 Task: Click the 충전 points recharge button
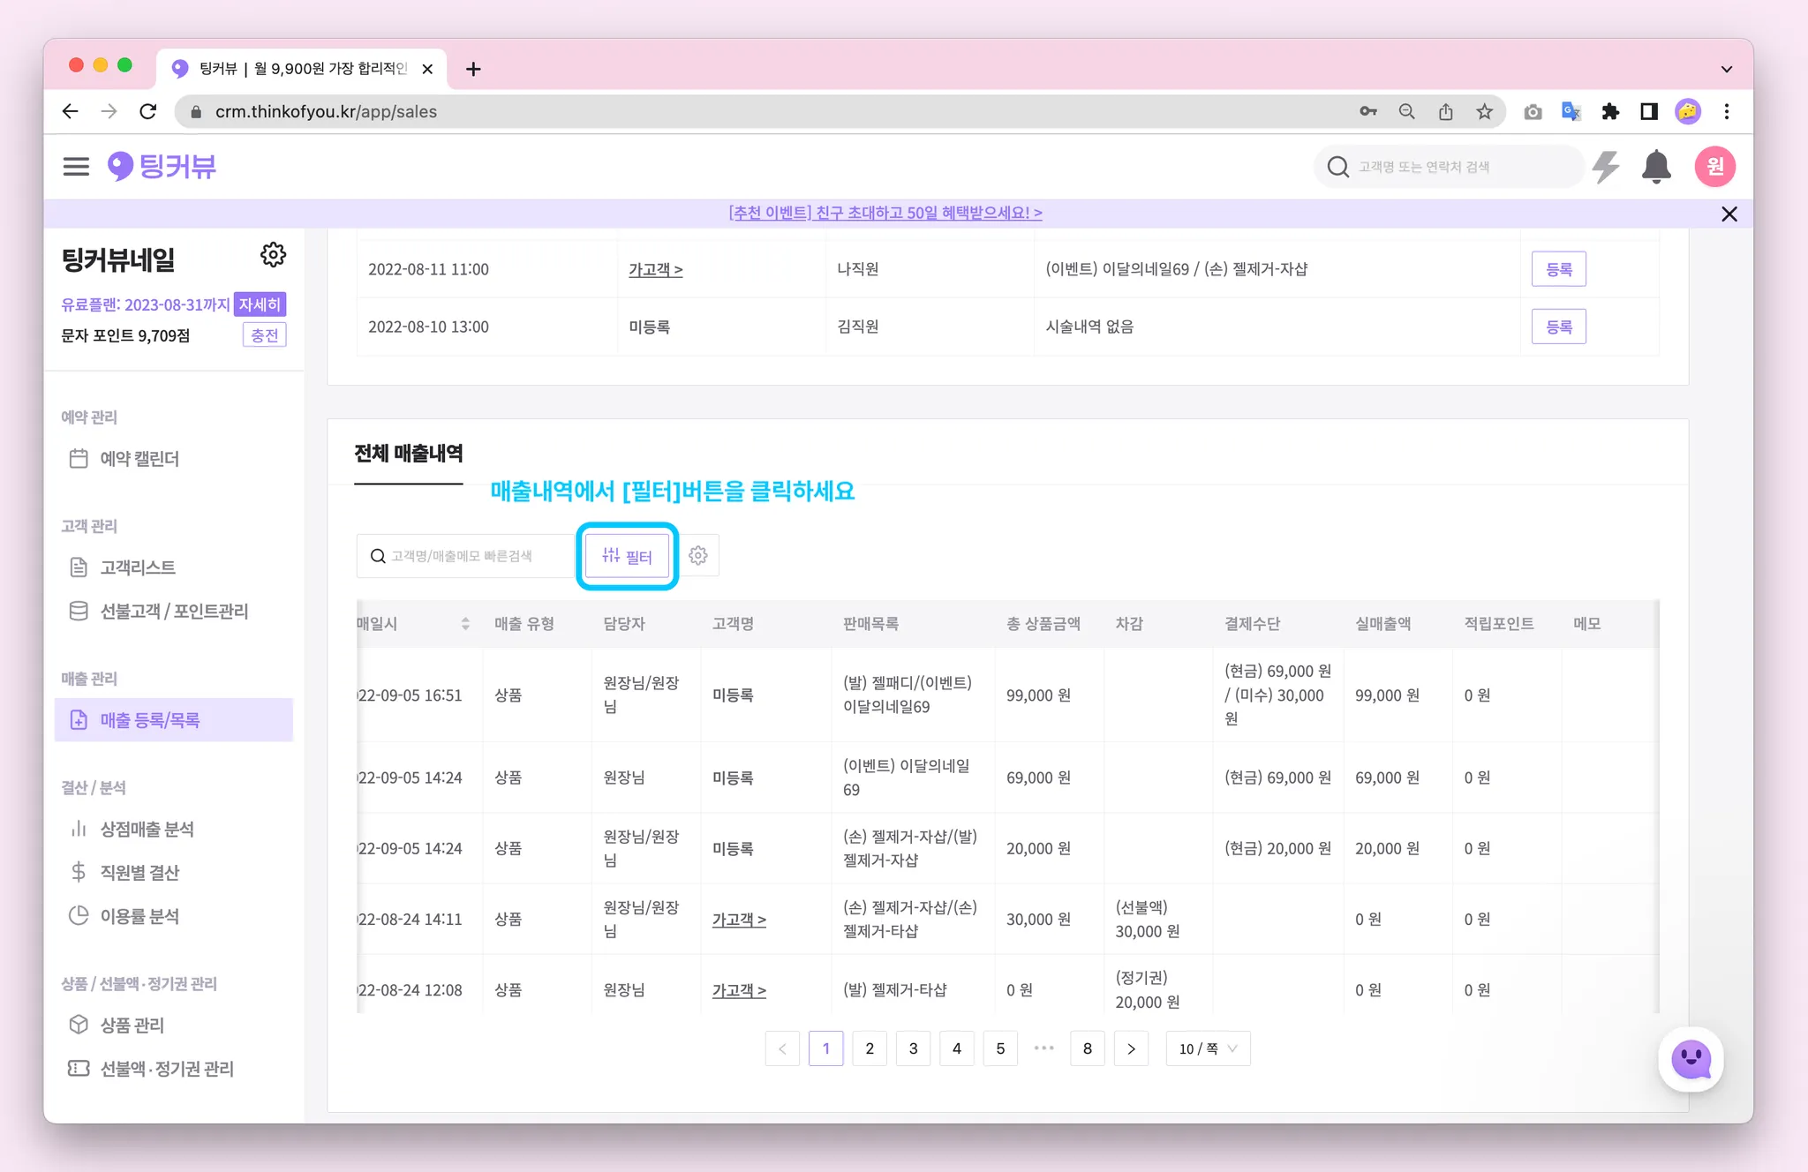264,335
